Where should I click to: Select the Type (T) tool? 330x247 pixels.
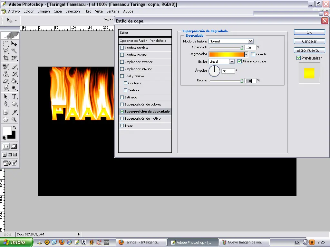[14, 96]
